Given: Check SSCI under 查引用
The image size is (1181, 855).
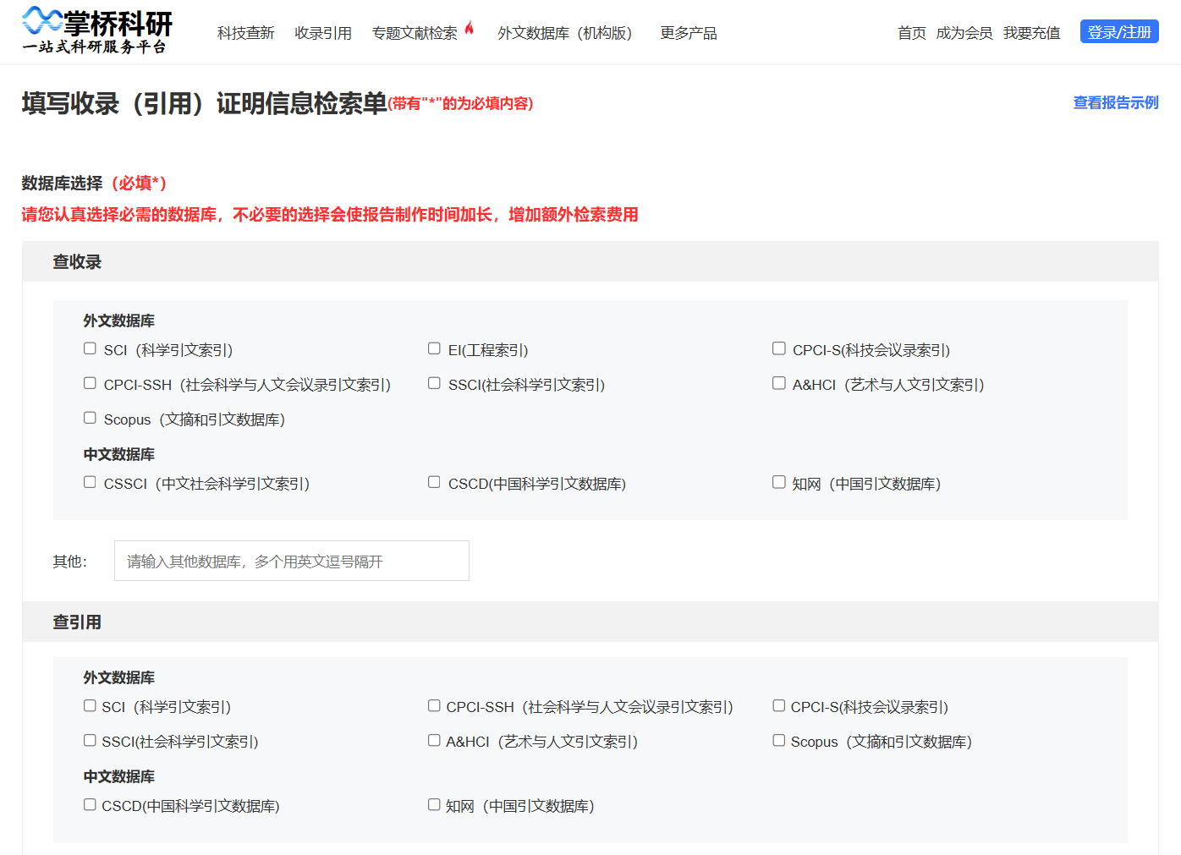Looking at the screenshot, I should coord(90,740).
